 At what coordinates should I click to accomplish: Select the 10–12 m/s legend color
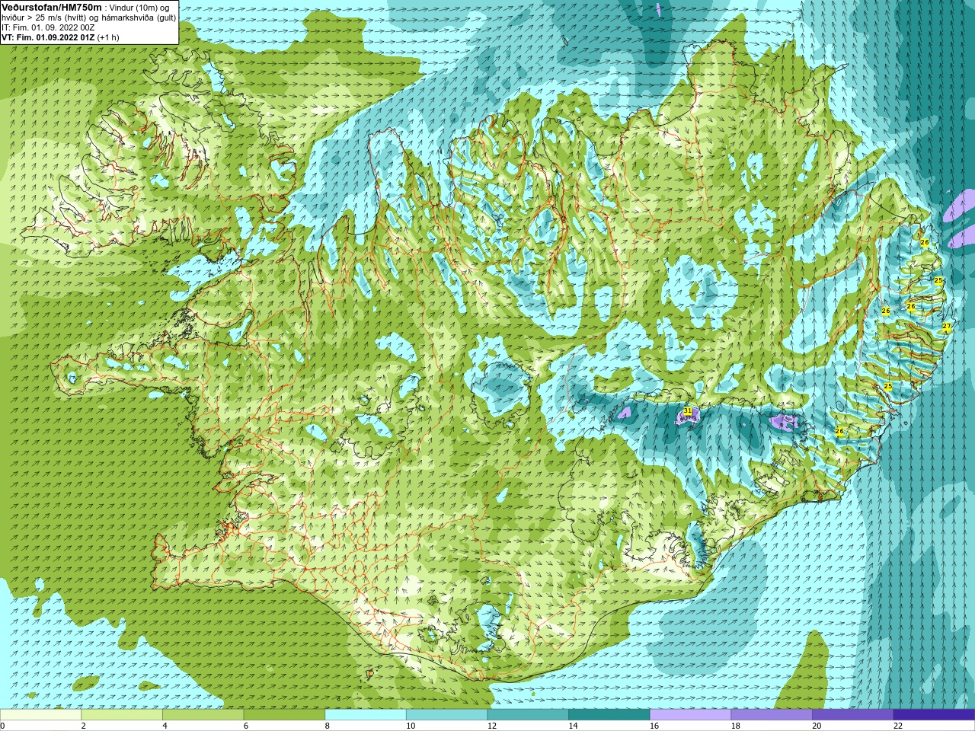pos(447,715)
